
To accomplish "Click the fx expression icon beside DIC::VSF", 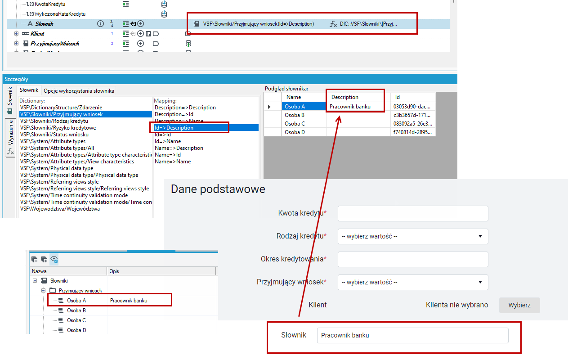I will [333, 24].
